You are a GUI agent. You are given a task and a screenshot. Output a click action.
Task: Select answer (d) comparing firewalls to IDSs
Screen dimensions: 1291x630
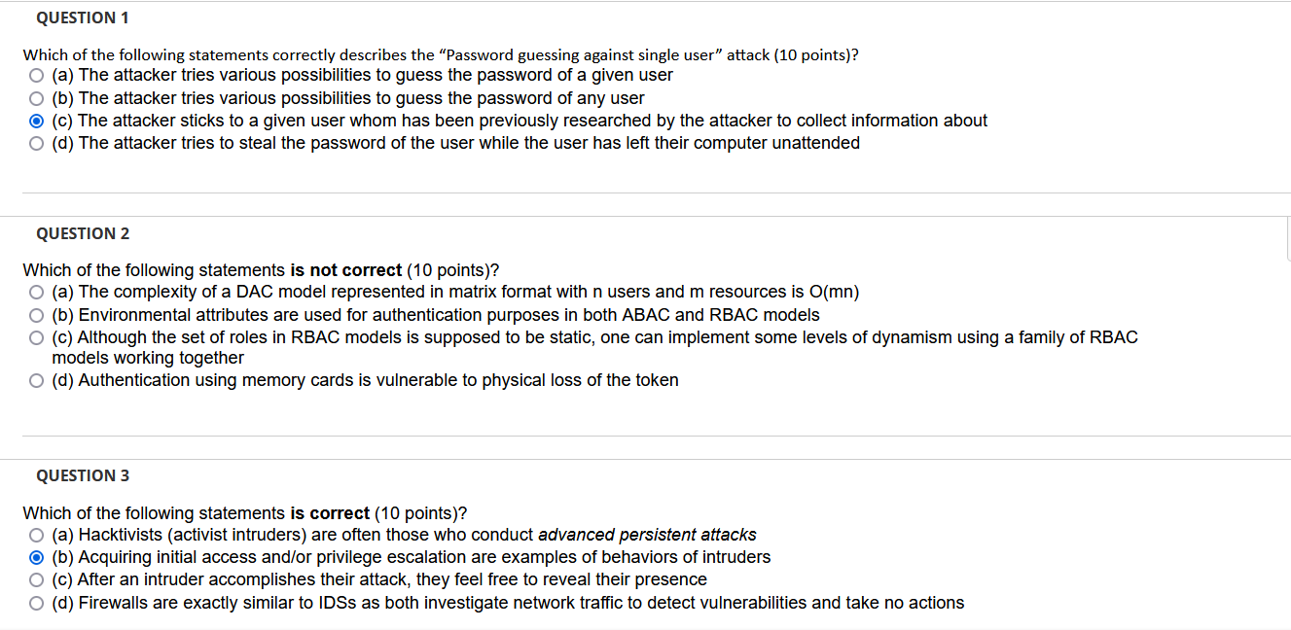point(36,602)
